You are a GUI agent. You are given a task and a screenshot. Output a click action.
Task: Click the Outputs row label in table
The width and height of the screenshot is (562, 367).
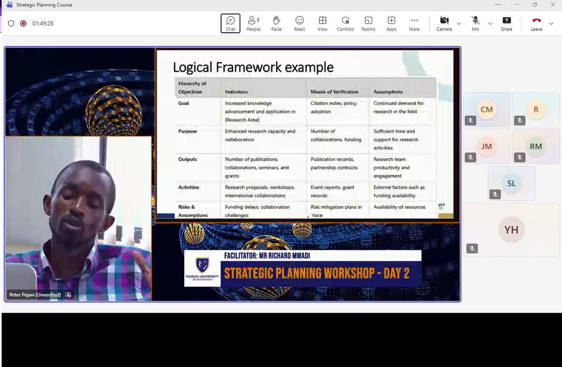tap(187, 159)
